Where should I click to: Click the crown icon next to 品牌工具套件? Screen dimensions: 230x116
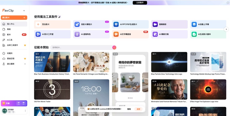coord(25,45)
